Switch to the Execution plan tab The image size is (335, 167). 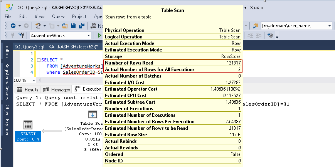(88, 89)
